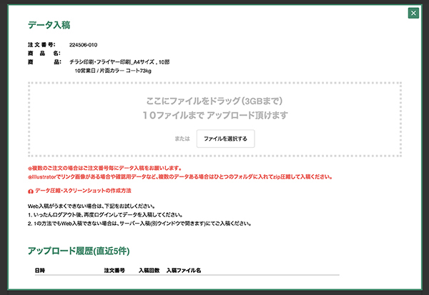Click the 入稿回数 column header
The image size is (429, 295).
pyautogui.click(x=147, y=271)
